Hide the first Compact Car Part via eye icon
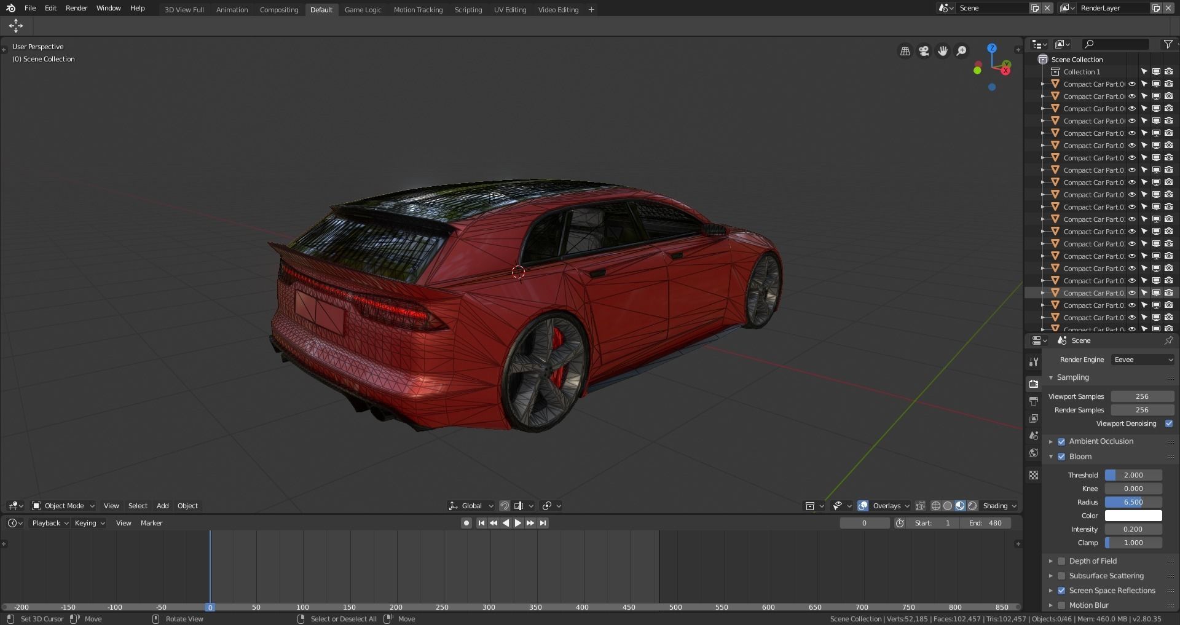Image resolution: width=1180 pixels, height=625 pixels. tap(1132, 84)
